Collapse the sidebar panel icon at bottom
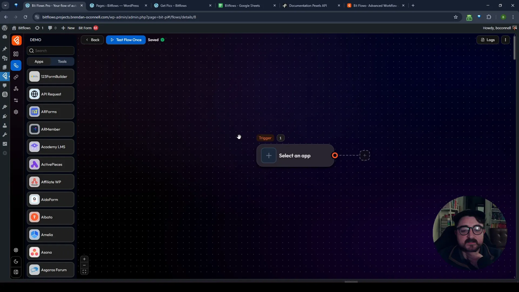Image resolution: width=519 pixels, height=292 pixels. tap(16, 272)
